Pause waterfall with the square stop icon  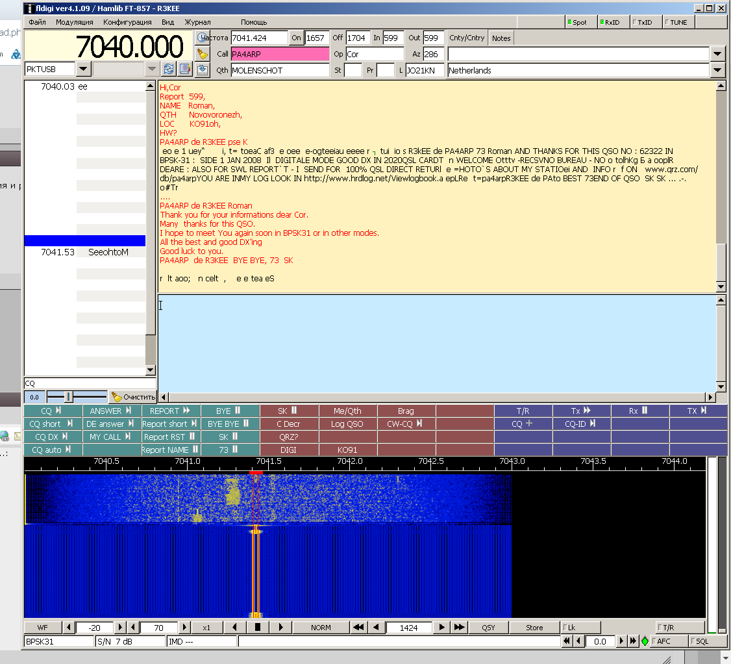pos(258,628)
